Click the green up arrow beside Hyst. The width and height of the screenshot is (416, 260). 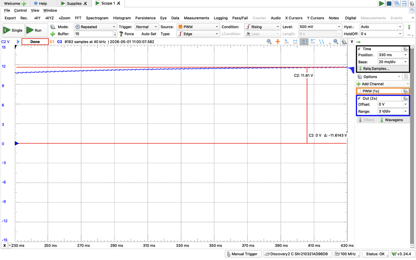point(409,27)
